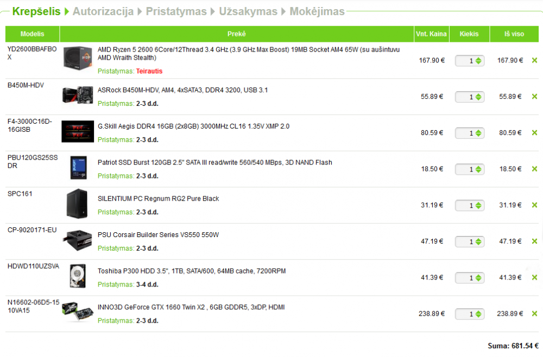Remove the AMD Ryzen 5 2600 item

(x=534, y=61)
